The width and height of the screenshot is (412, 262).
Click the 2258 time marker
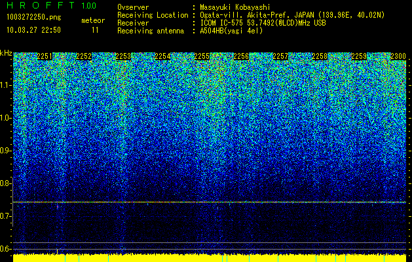click(320, 56)
